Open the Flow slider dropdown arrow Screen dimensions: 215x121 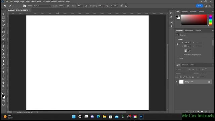(82, 6)
